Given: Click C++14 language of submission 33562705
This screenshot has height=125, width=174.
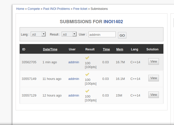Looking at the screenshot, I should point(135,62).
